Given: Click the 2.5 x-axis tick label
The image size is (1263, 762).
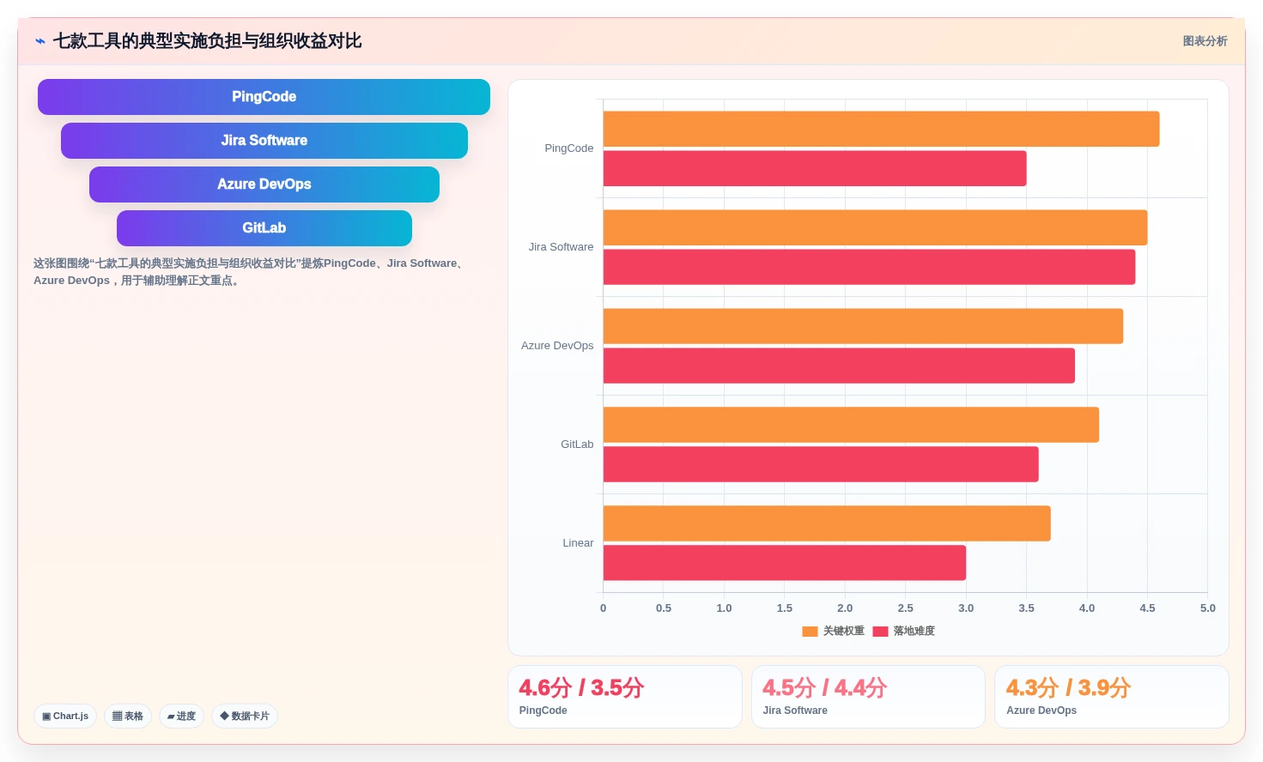Looking at the screenshot, I should (x=905, y=608).
